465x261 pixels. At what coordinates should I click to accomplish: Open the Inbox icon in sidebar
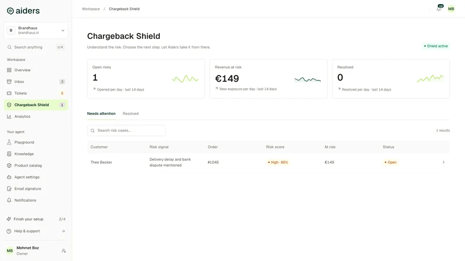tap(9, 82)
